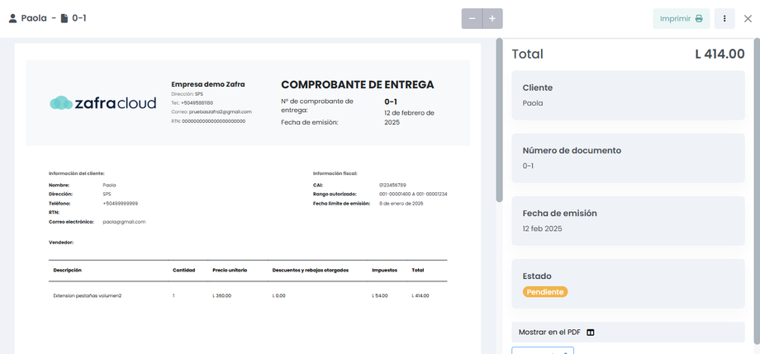Click the Rango autorizado value 001-00001400
Screen dimensions: 760x354
click(x=413, y=194)
